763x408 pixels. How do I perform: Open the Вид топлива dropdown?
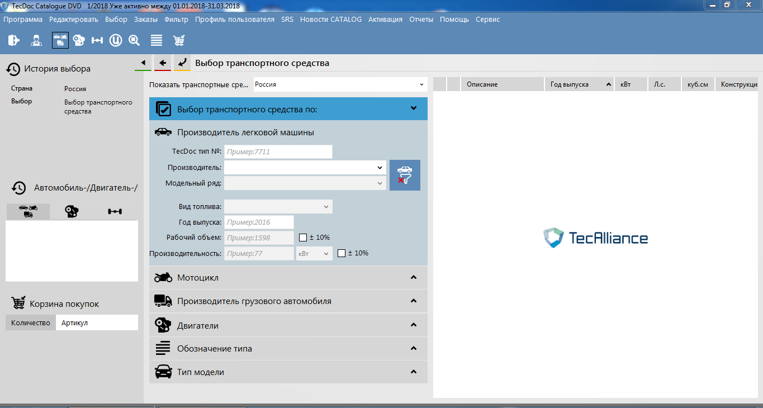coord(278,206)
